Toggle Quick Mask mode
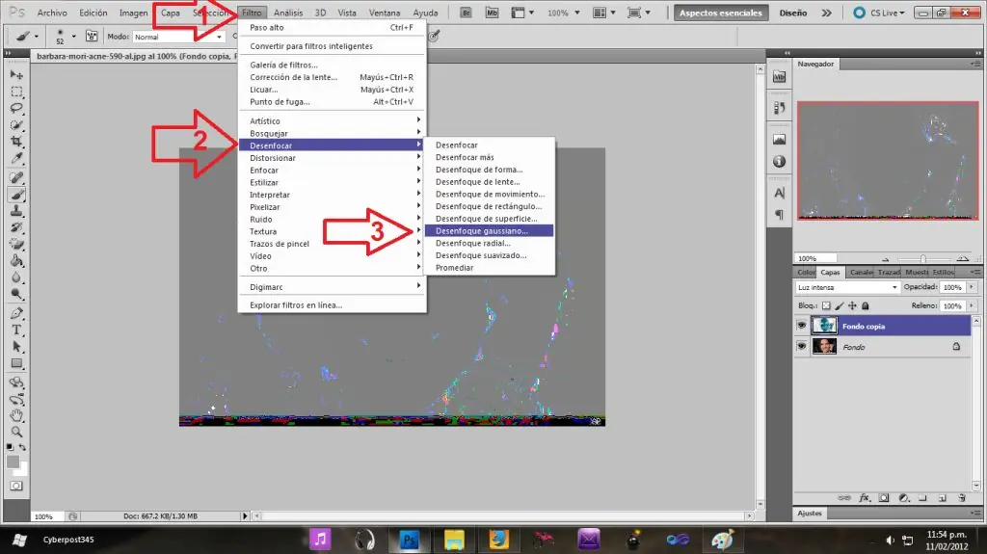 click(17, 486)
